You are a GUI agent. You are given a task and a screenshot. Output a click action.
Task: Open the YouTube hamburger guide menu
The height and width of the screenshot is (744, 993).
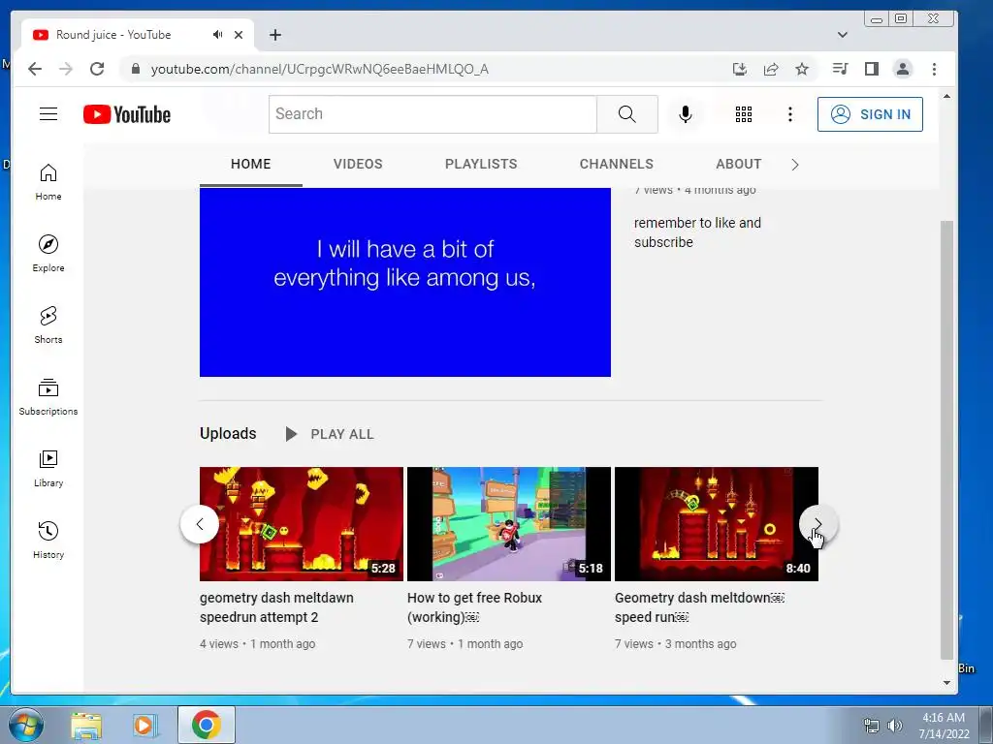point(48,114)
